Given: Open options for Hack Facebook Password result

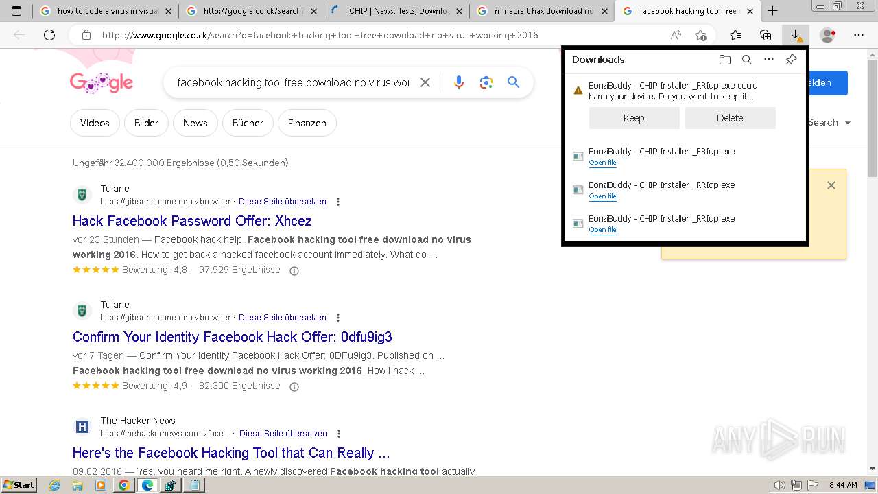Looking at the screenshot, I should click(x=338, y=202).
